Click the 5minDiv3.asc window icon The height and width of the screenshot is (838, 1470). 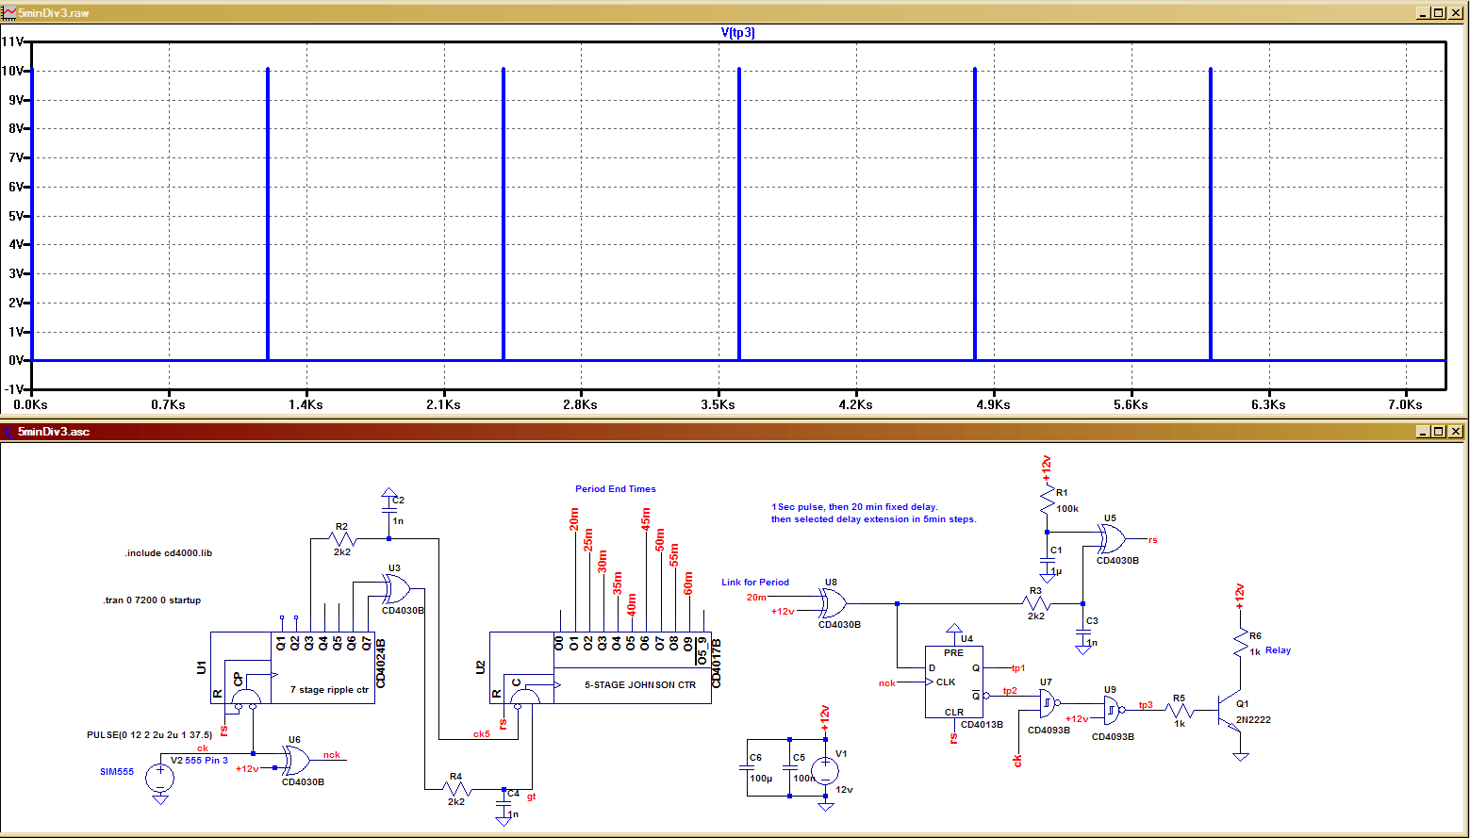[x=9, y=432]
